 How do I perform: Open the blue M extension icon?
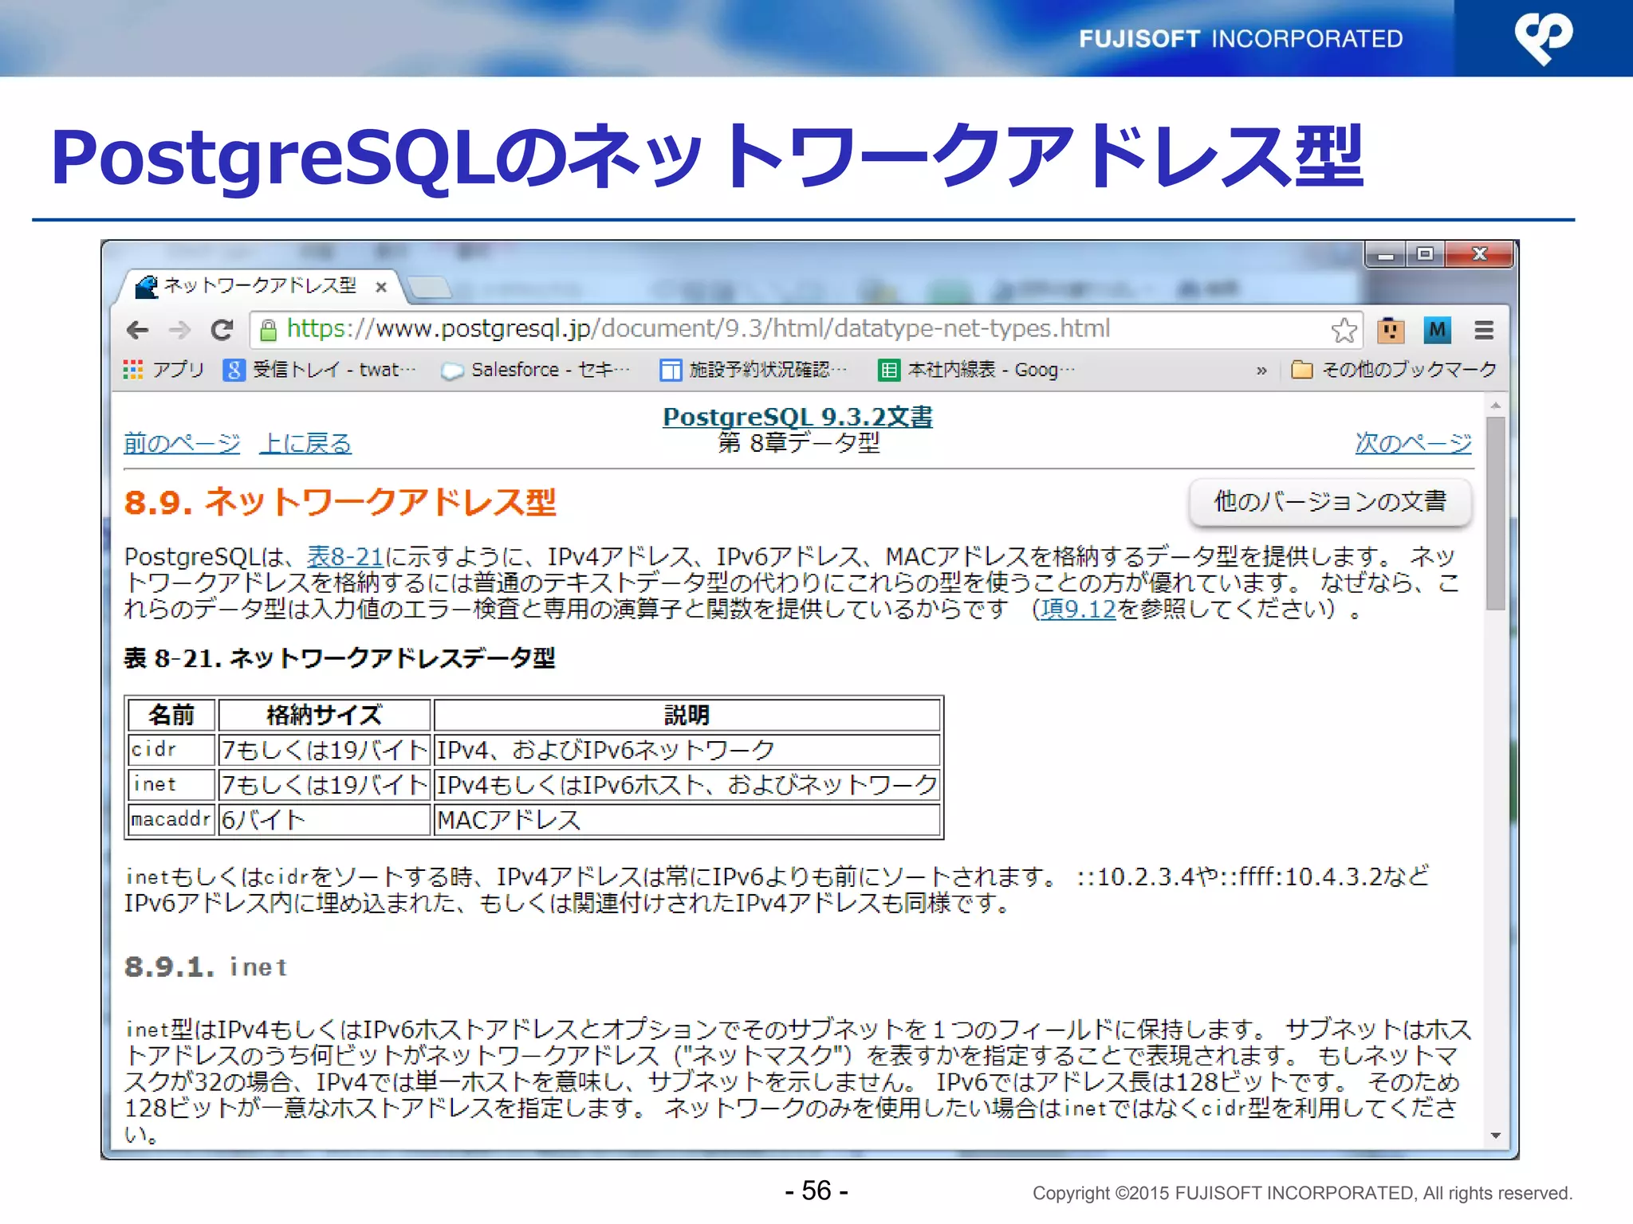pos(1437,329)
